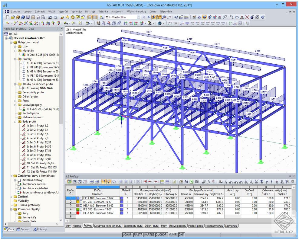Toggle KARTEZ in status bar
Screen dimensions: 299x240
[x=149, y=235]
